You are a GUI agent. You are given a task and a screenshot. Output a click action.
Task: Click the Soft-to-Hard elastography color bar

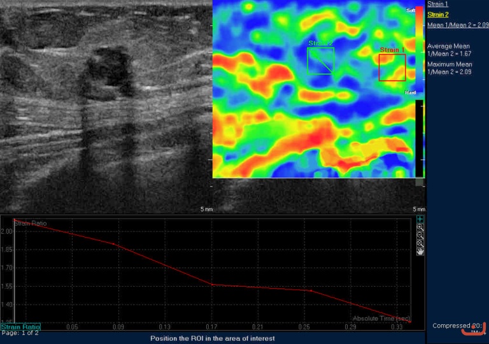[419, 51]
